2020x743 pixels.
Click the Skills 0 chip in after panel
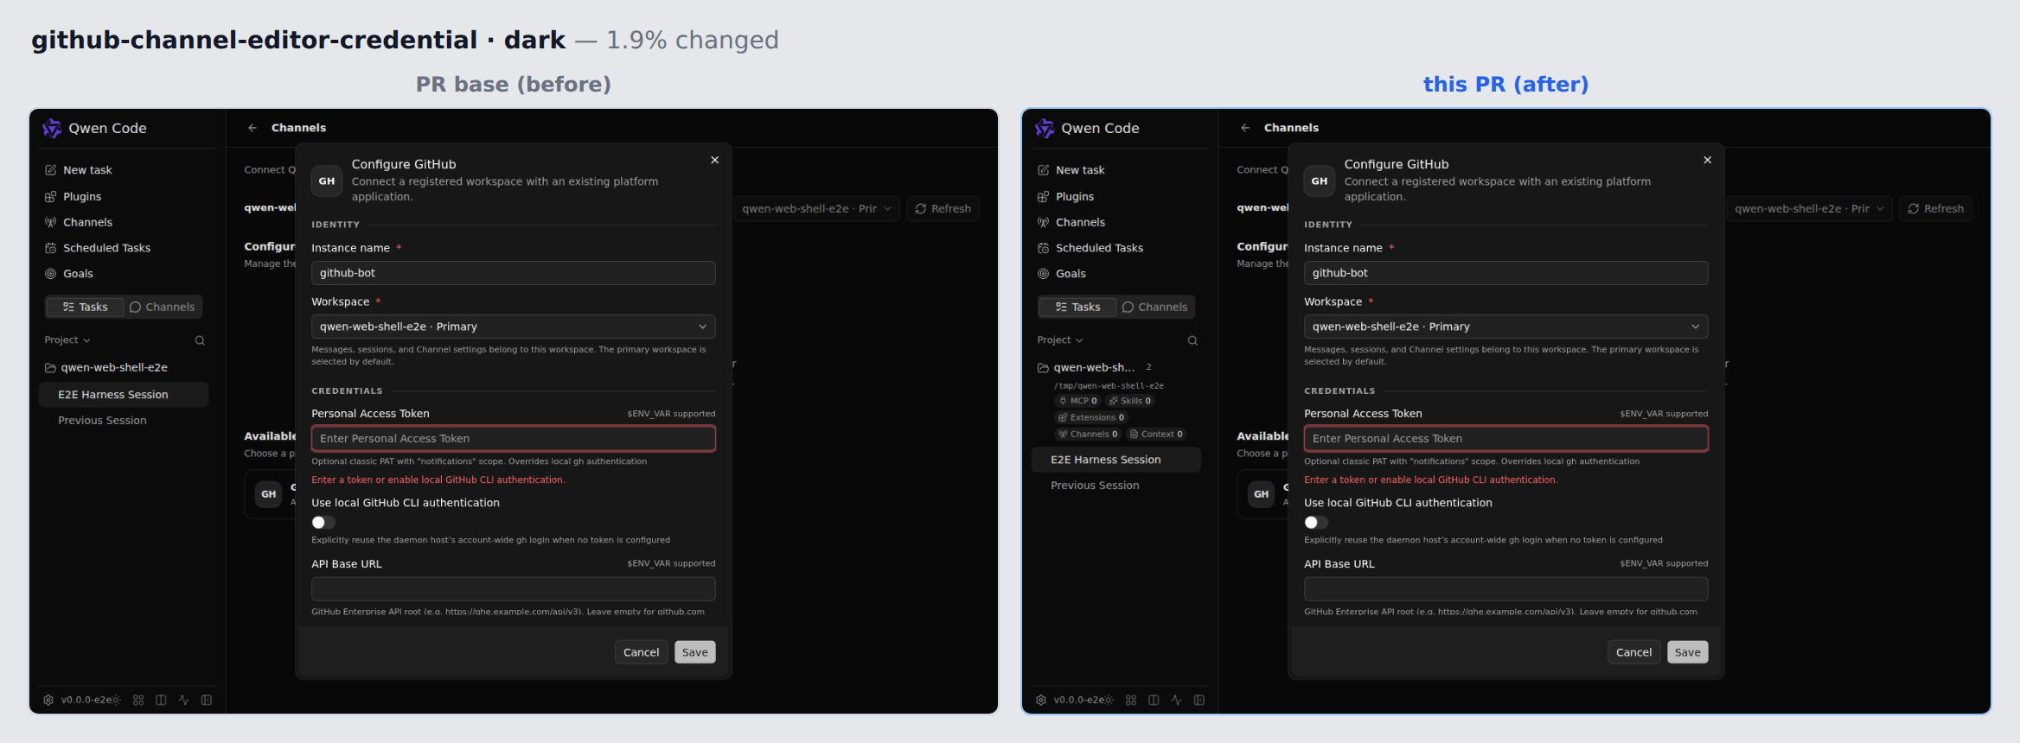(1129, 401)
